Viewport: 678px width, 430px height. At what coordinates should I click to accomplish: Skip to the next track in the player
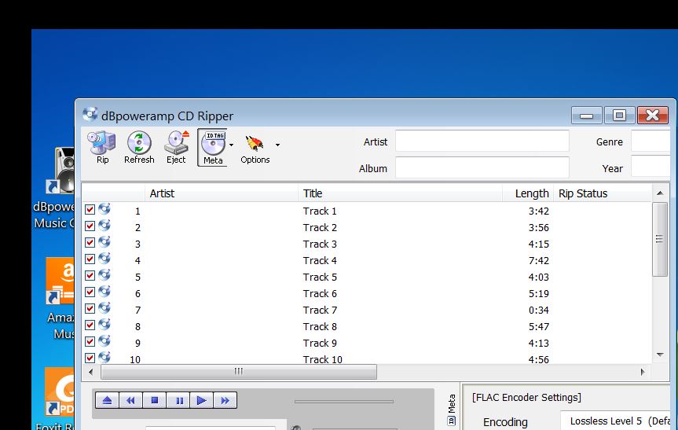click(x=225, y=401)
